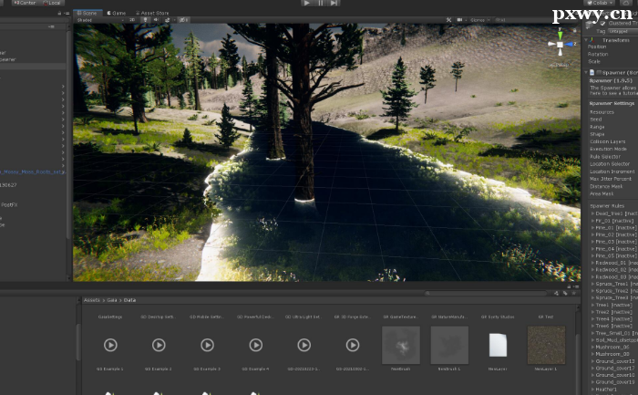Click the Step frame button
The width and height of the screenshot is (638, 395).
(334, 3)
